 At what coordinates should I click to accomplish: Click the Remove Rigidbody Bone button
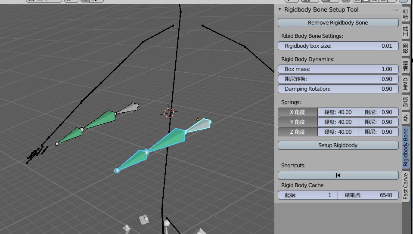coord(338,23)
